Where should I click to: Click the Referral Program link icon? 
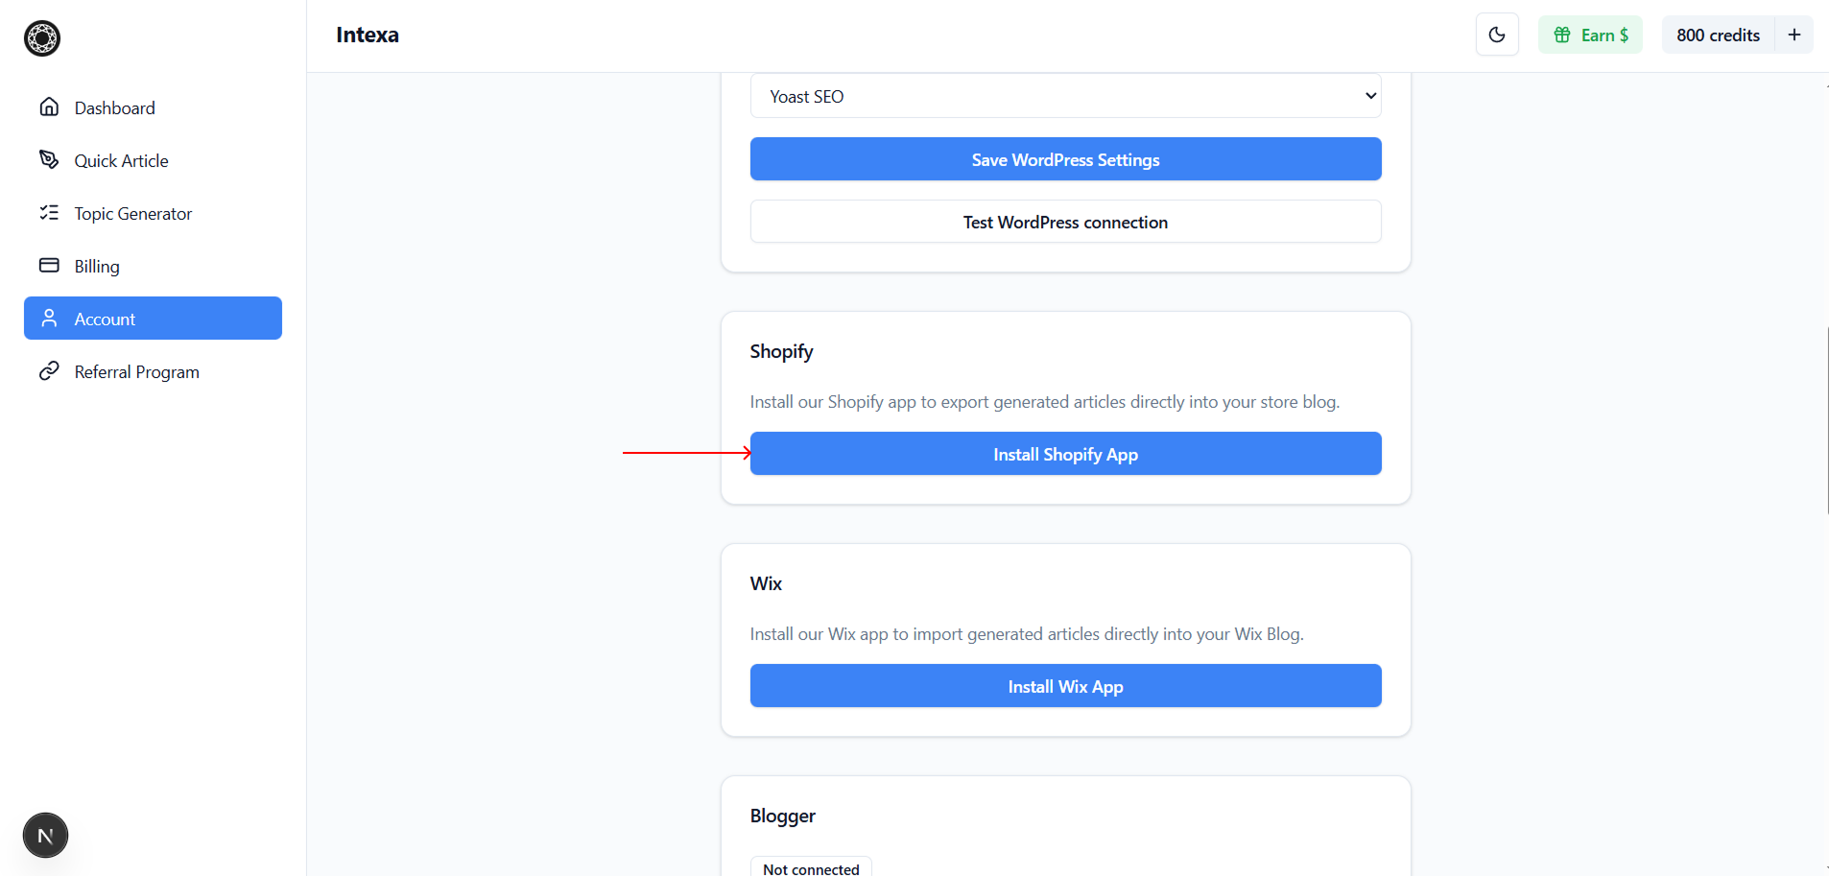[49, 371]
